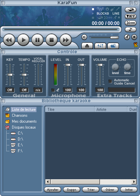Screen dimensions: 140x196
Task: Click the Ajouter button
Action: pos(53,190)
